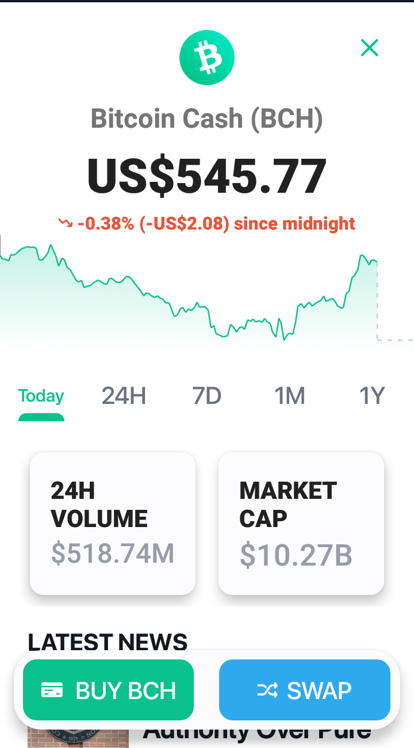Show the 1Y price chart
414x748 pixels.
coord(371,396)
